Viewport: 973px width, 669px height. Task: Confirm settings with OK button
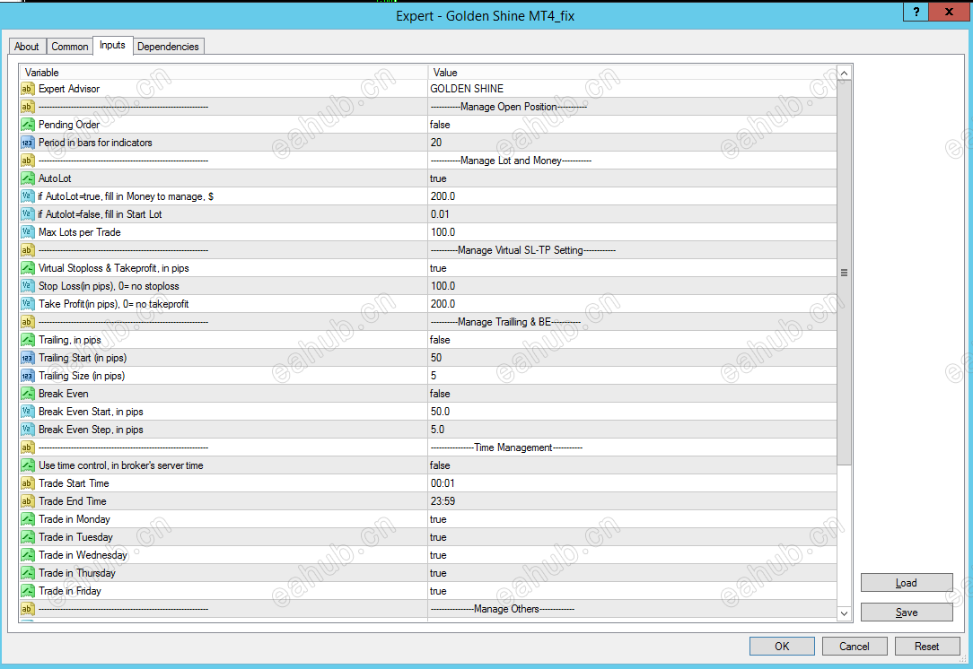pos(782,646)
